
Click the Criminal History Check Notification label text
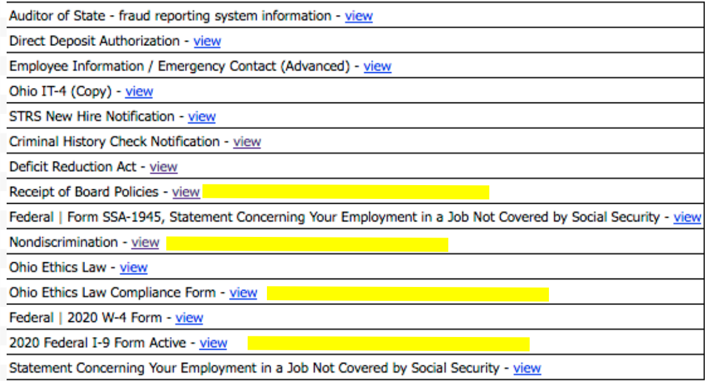(x=114, y=142)
